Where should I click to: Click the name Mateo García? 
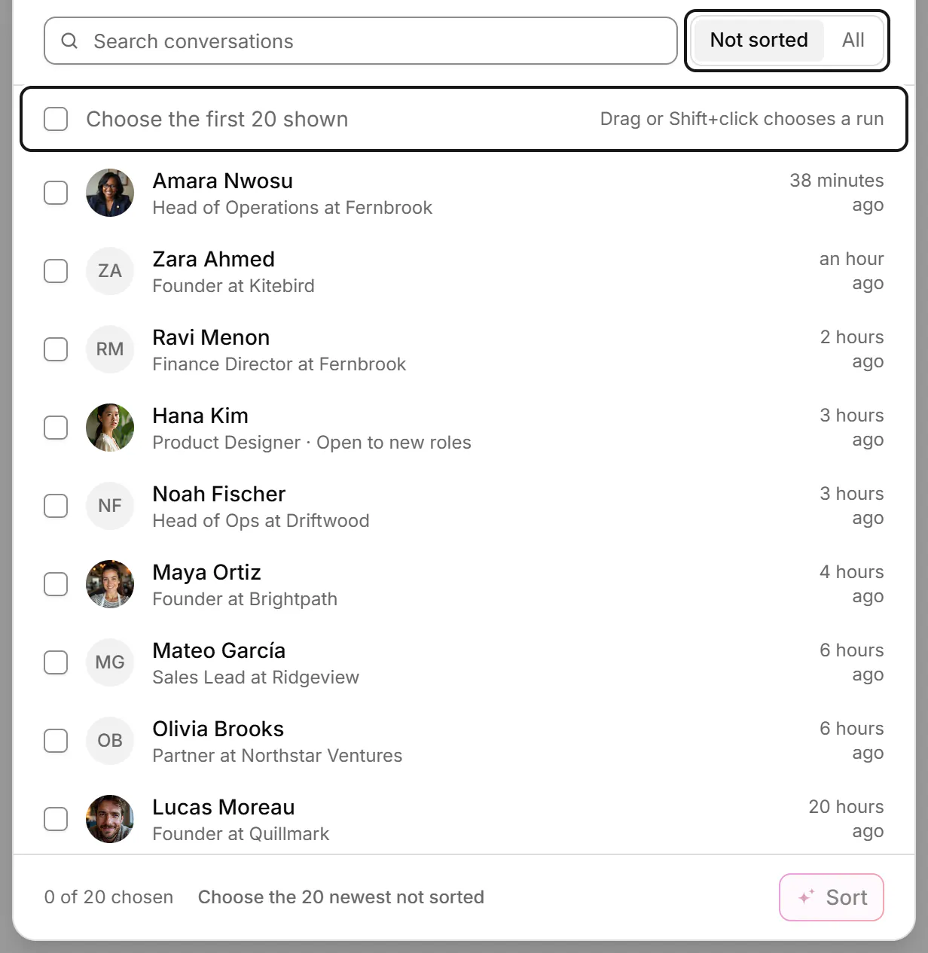[219, 650]
